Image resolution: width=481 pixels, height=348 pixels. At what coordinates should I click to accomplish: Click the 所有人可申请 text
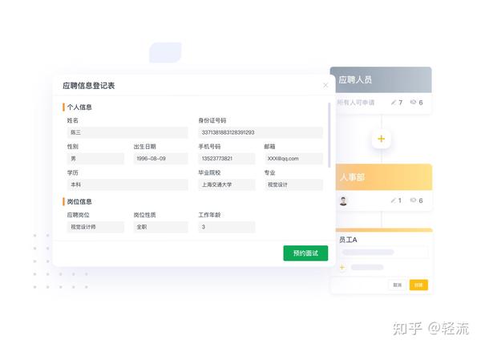pos(356,103)
